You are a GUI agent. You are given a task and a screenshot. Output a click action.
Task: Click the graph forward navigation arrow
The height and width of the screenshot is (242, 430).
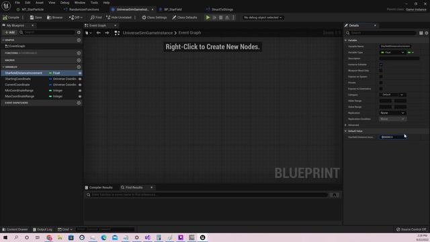pos(107,33)
